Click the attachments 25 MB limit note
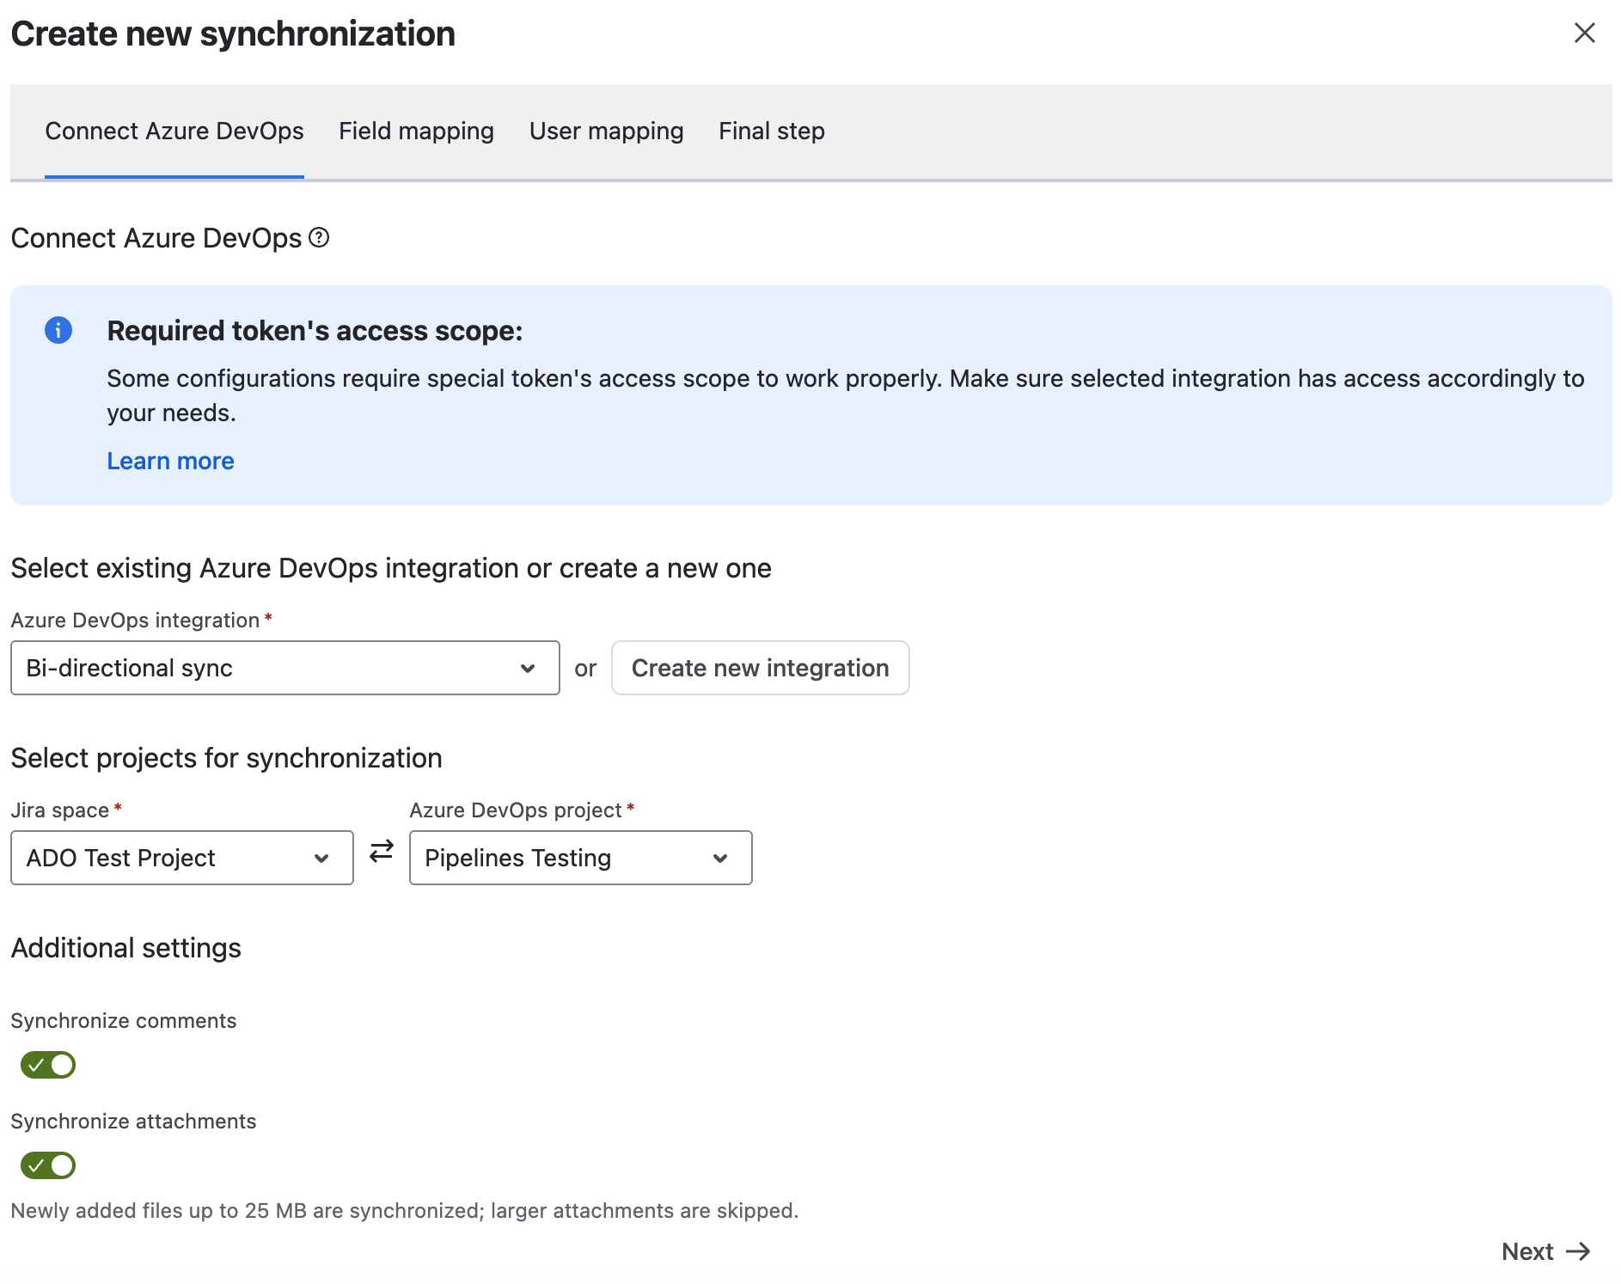This screenshot has width=1621, height=1284. pos(405,1211)
